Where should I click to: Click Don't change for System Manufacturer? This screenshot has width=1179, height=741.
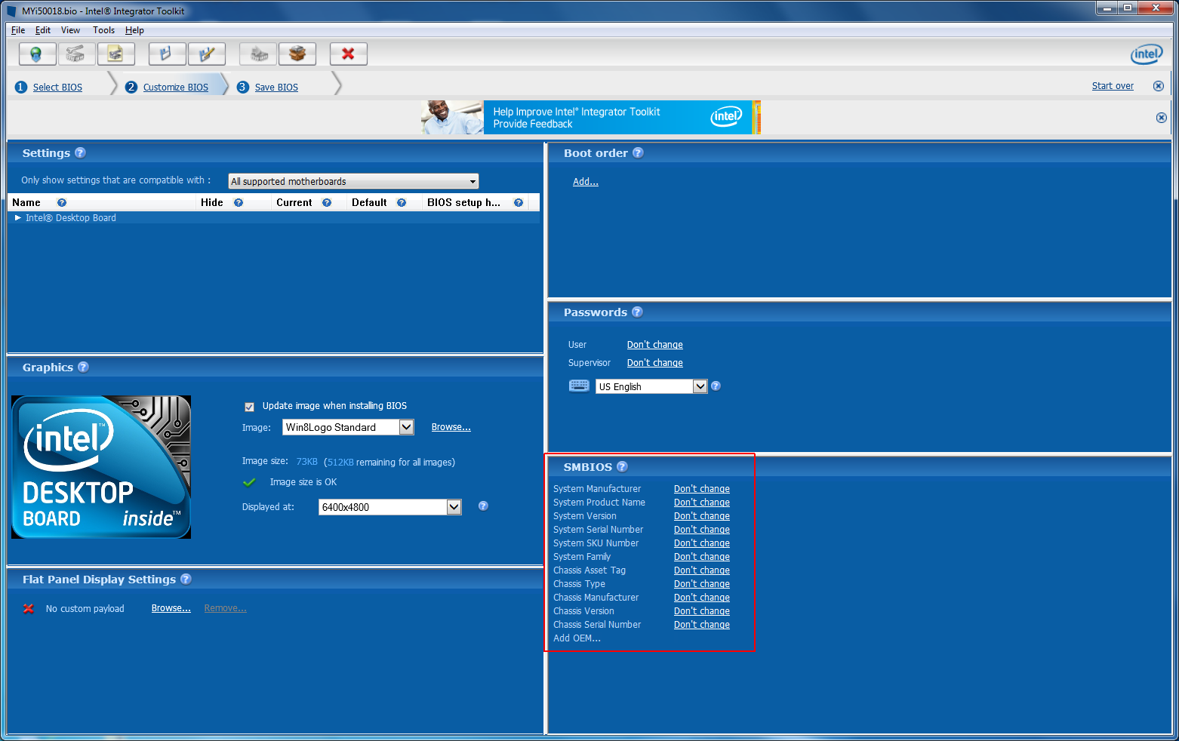[702, 488]
